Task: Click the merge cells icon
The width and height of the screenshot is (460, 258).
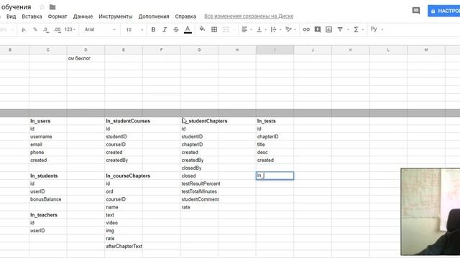Action: [226, 29]
